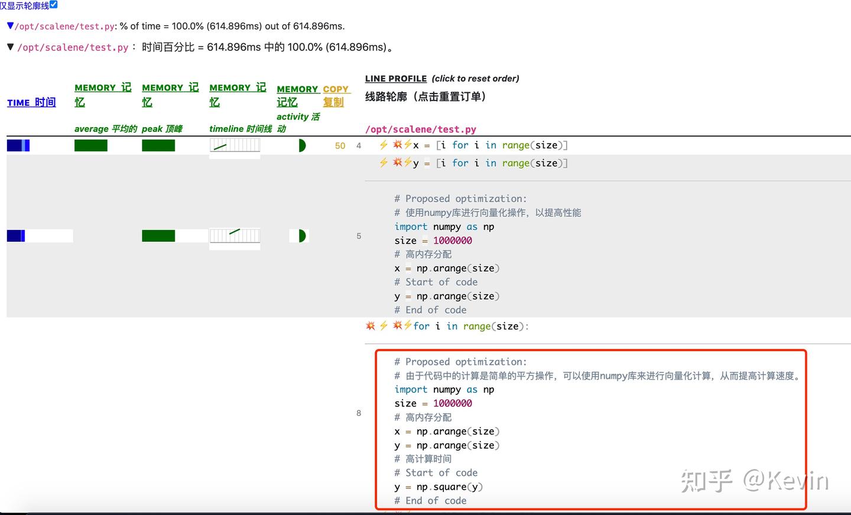Sort by the MEMORY peak column header
This screenshot has height=515, width=851.
click(x=170, y=93)
